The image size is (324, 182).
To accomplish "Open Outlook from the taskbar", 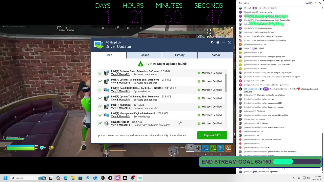I will coord(95,178).
